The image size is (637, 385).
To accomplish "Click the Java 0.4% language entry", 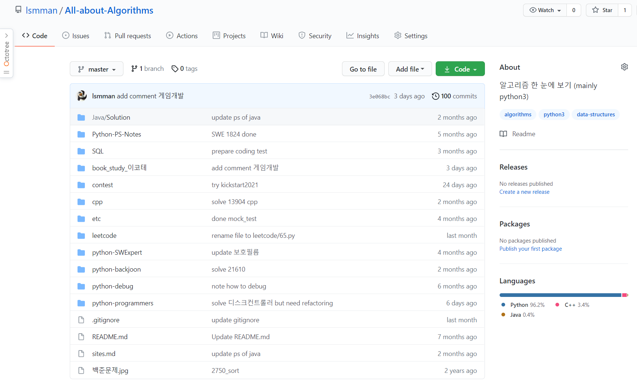I will pos(518,315).
